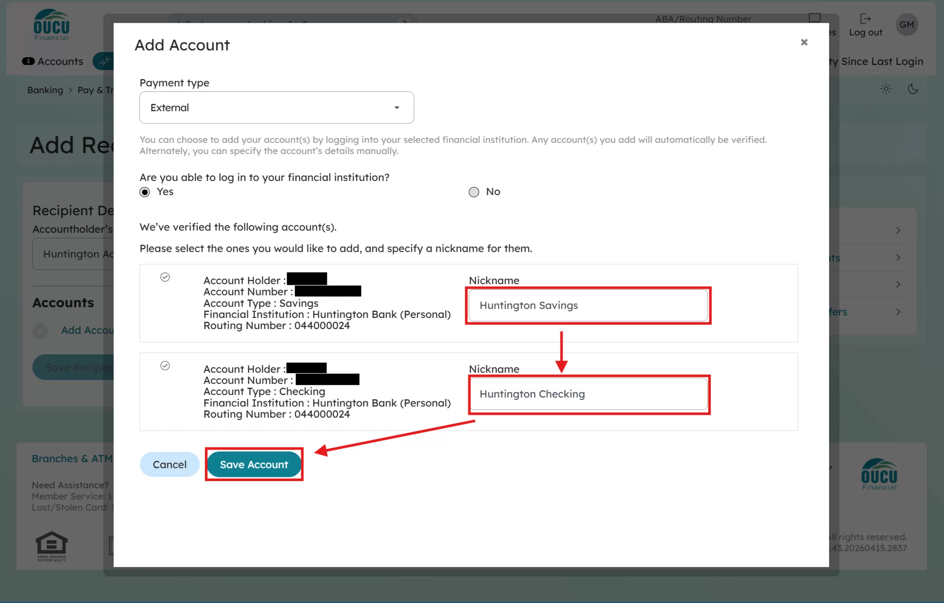Switch to dark mode moon icon

pyautogui.click(x=913, y=89)
